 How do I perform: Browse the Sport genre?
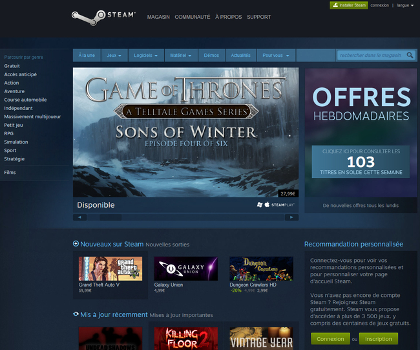[10, 151]
